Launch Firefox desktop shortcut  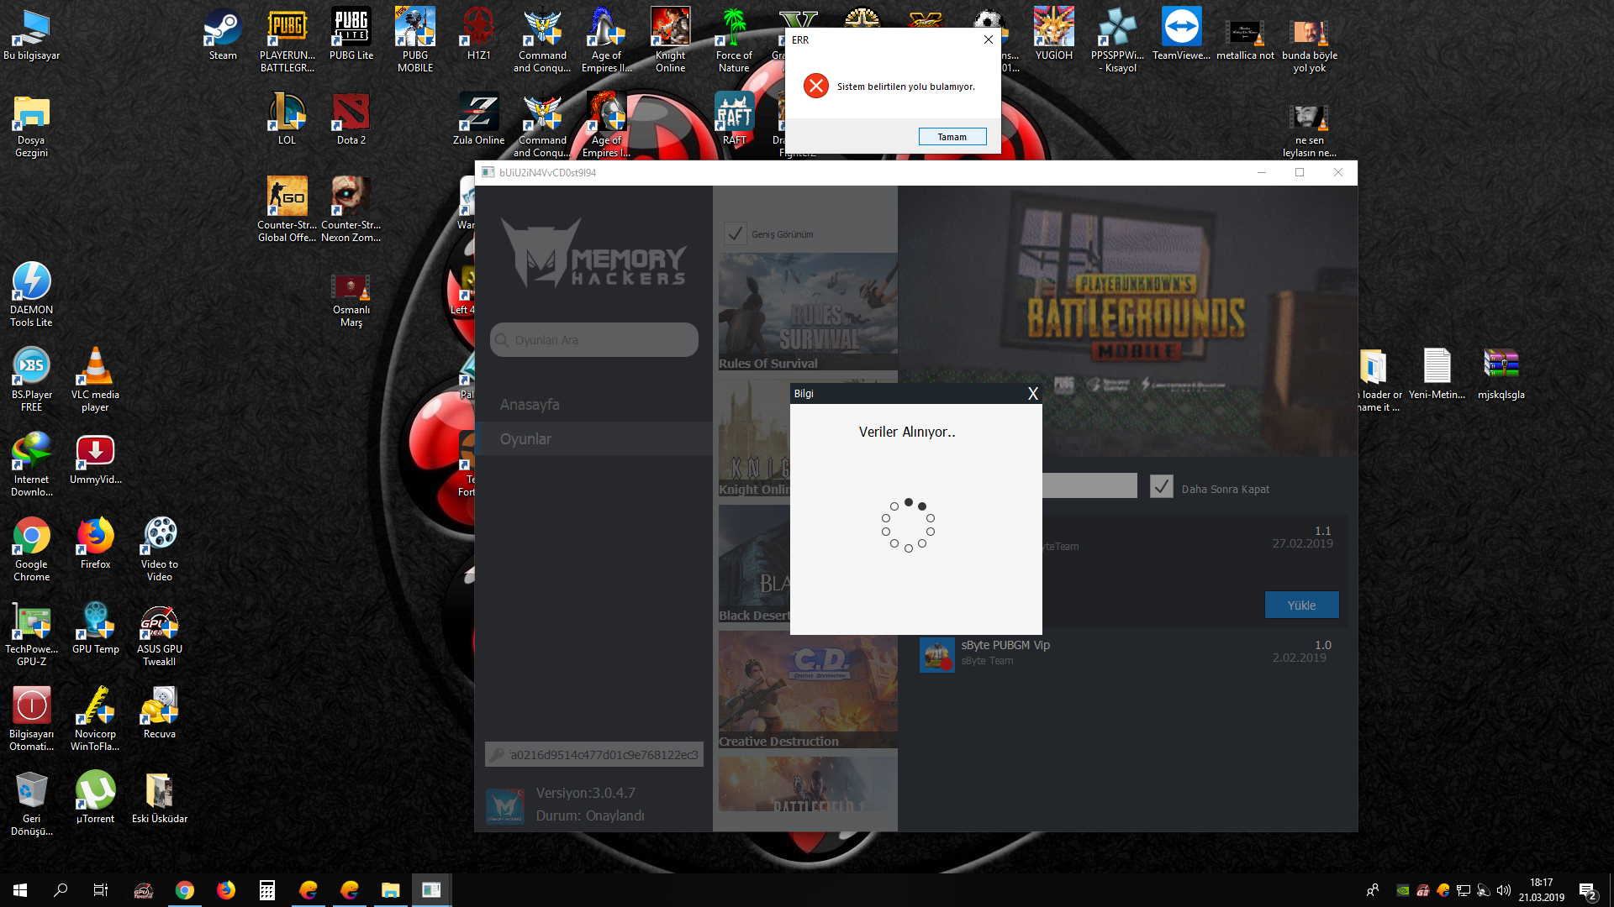click(95, 543)
